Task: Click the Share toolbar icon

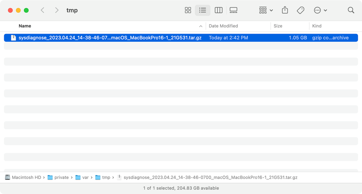Action: (x=285, y=10)
